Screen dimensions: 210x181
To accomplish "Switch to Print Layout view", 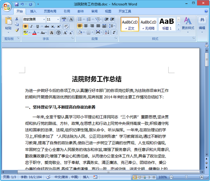I will [x=135, y=177].
